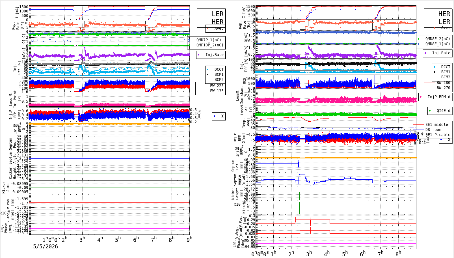Click the QI4E_d legend label
The width and height of the screenshot is (454, 258).
(443, 111)
